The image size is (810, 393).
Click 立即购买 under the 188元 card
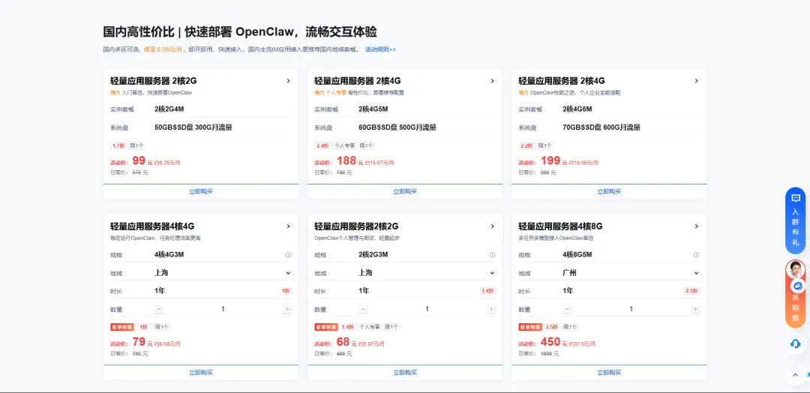coord(405,191)
